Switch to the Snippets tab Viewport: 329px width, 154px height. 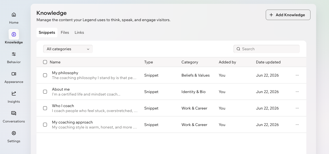(x=47, y=32)
